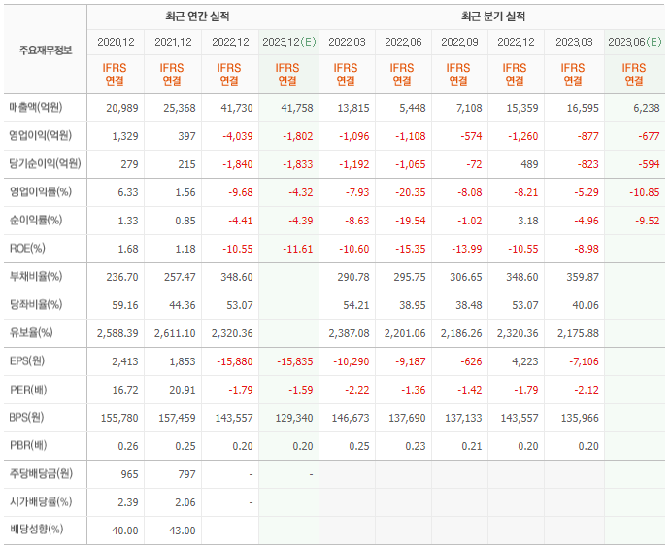Click the 2023.03 quarterly column header
Screen dimensions: 671x548
click(574, 42)
